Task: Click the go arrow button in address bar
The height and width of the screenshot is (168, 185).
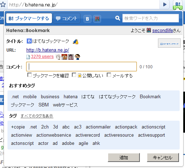Action: click(x=165, y=5)
